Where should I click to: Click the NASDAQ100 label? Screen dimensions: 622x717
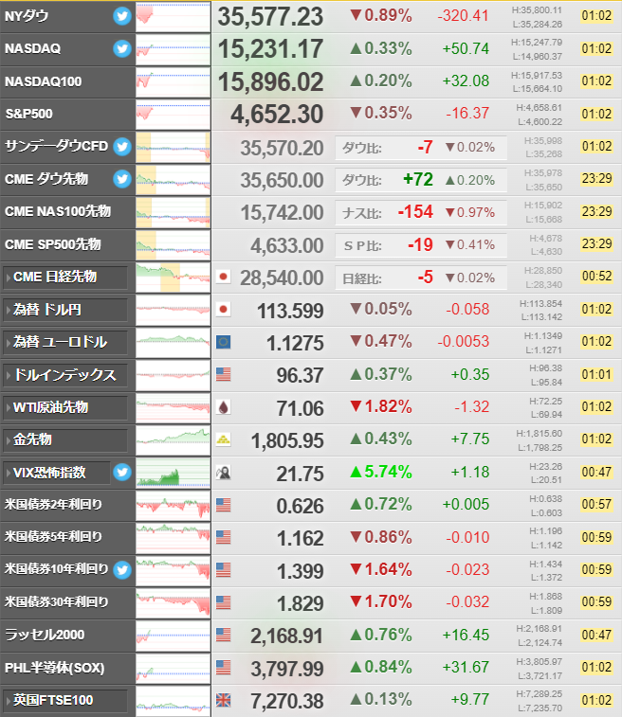click(x=43, y=81)
